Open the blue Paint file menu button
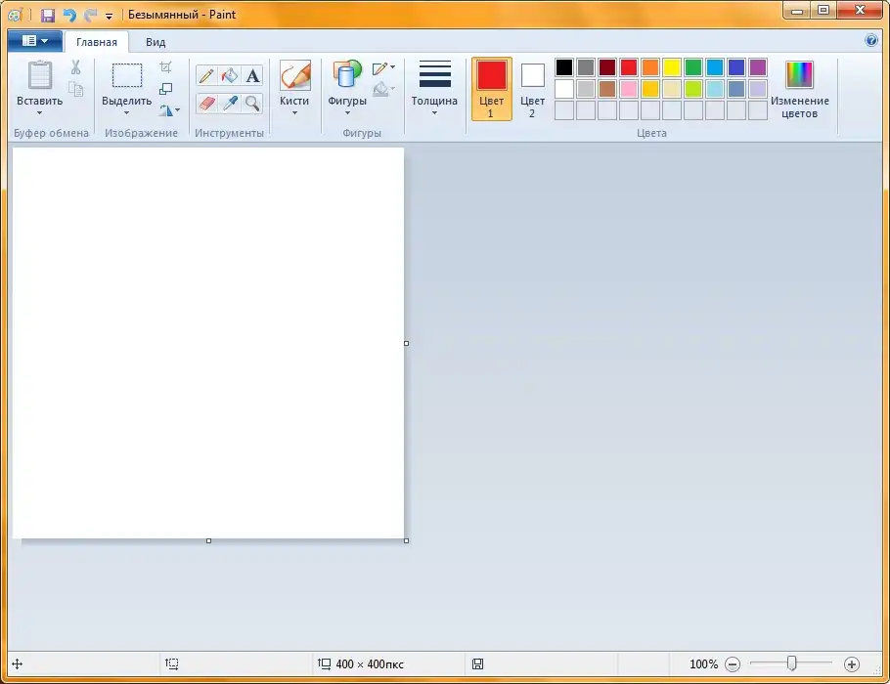 pyautogui.click(x=34, y=41)
